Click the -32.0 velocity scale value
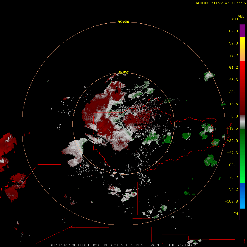 [232, 141]
